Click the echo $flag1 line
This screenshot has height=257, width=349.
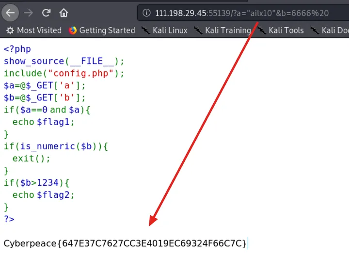pyautogui.click(x=44, y=122)
